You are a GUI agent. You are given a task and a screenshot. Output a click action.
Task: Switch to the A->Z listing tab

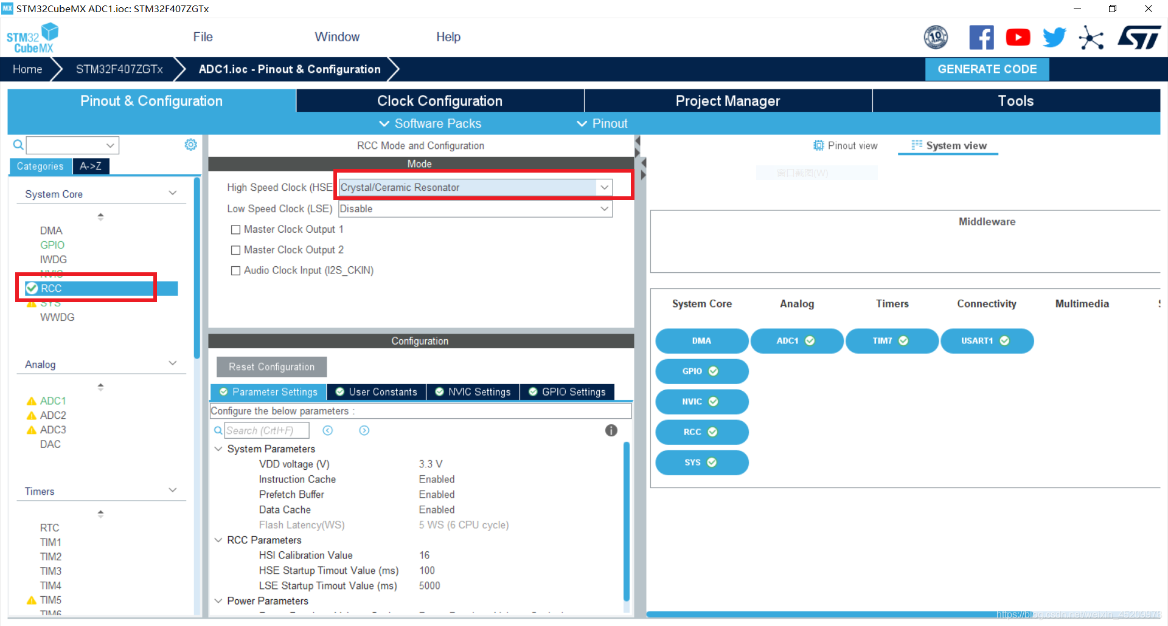(91, 166)
